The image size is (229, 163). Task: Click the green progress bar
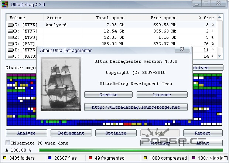pos(131,150)
